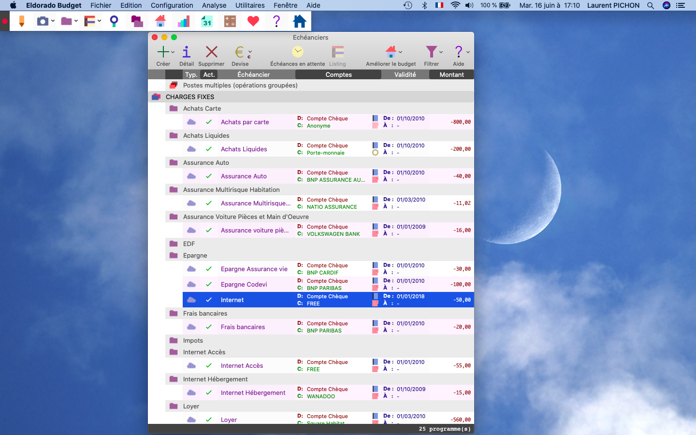Click the blue home icon in toolbar
The image size is (696, 435).
300,21
